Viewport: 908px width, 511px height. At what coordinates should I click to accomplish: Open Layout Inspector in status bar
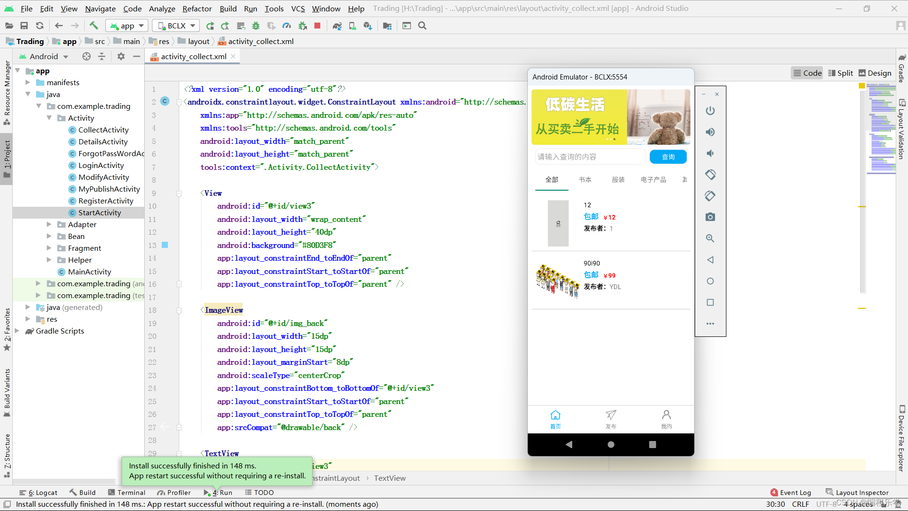[x=857, y=493]
